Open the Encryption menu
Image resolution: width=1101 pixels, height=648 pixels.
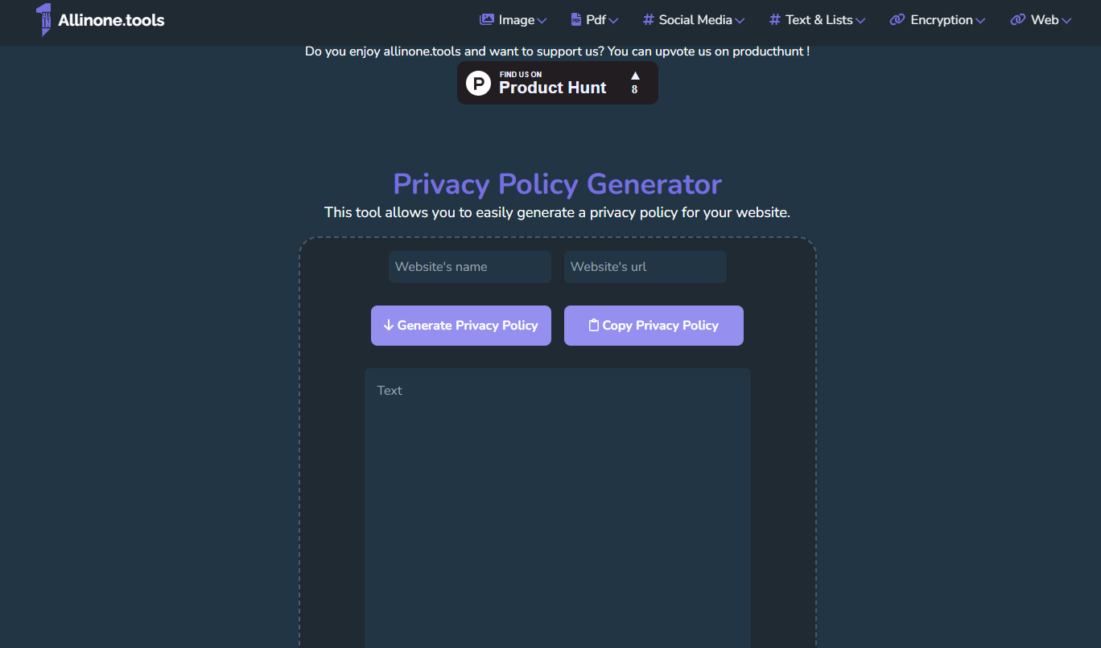tap(937, 18)
